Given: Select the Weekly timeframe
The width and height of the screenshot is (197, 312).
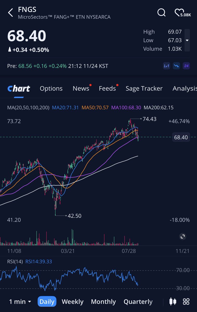Looking at the screenshot, I should pyautogui.click(x=73, y=302).
